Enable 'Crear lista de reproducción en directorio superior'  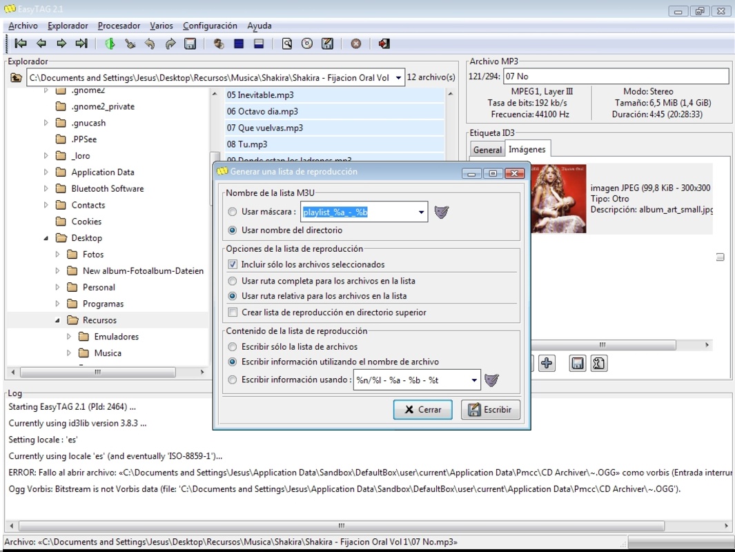point(232,312)
